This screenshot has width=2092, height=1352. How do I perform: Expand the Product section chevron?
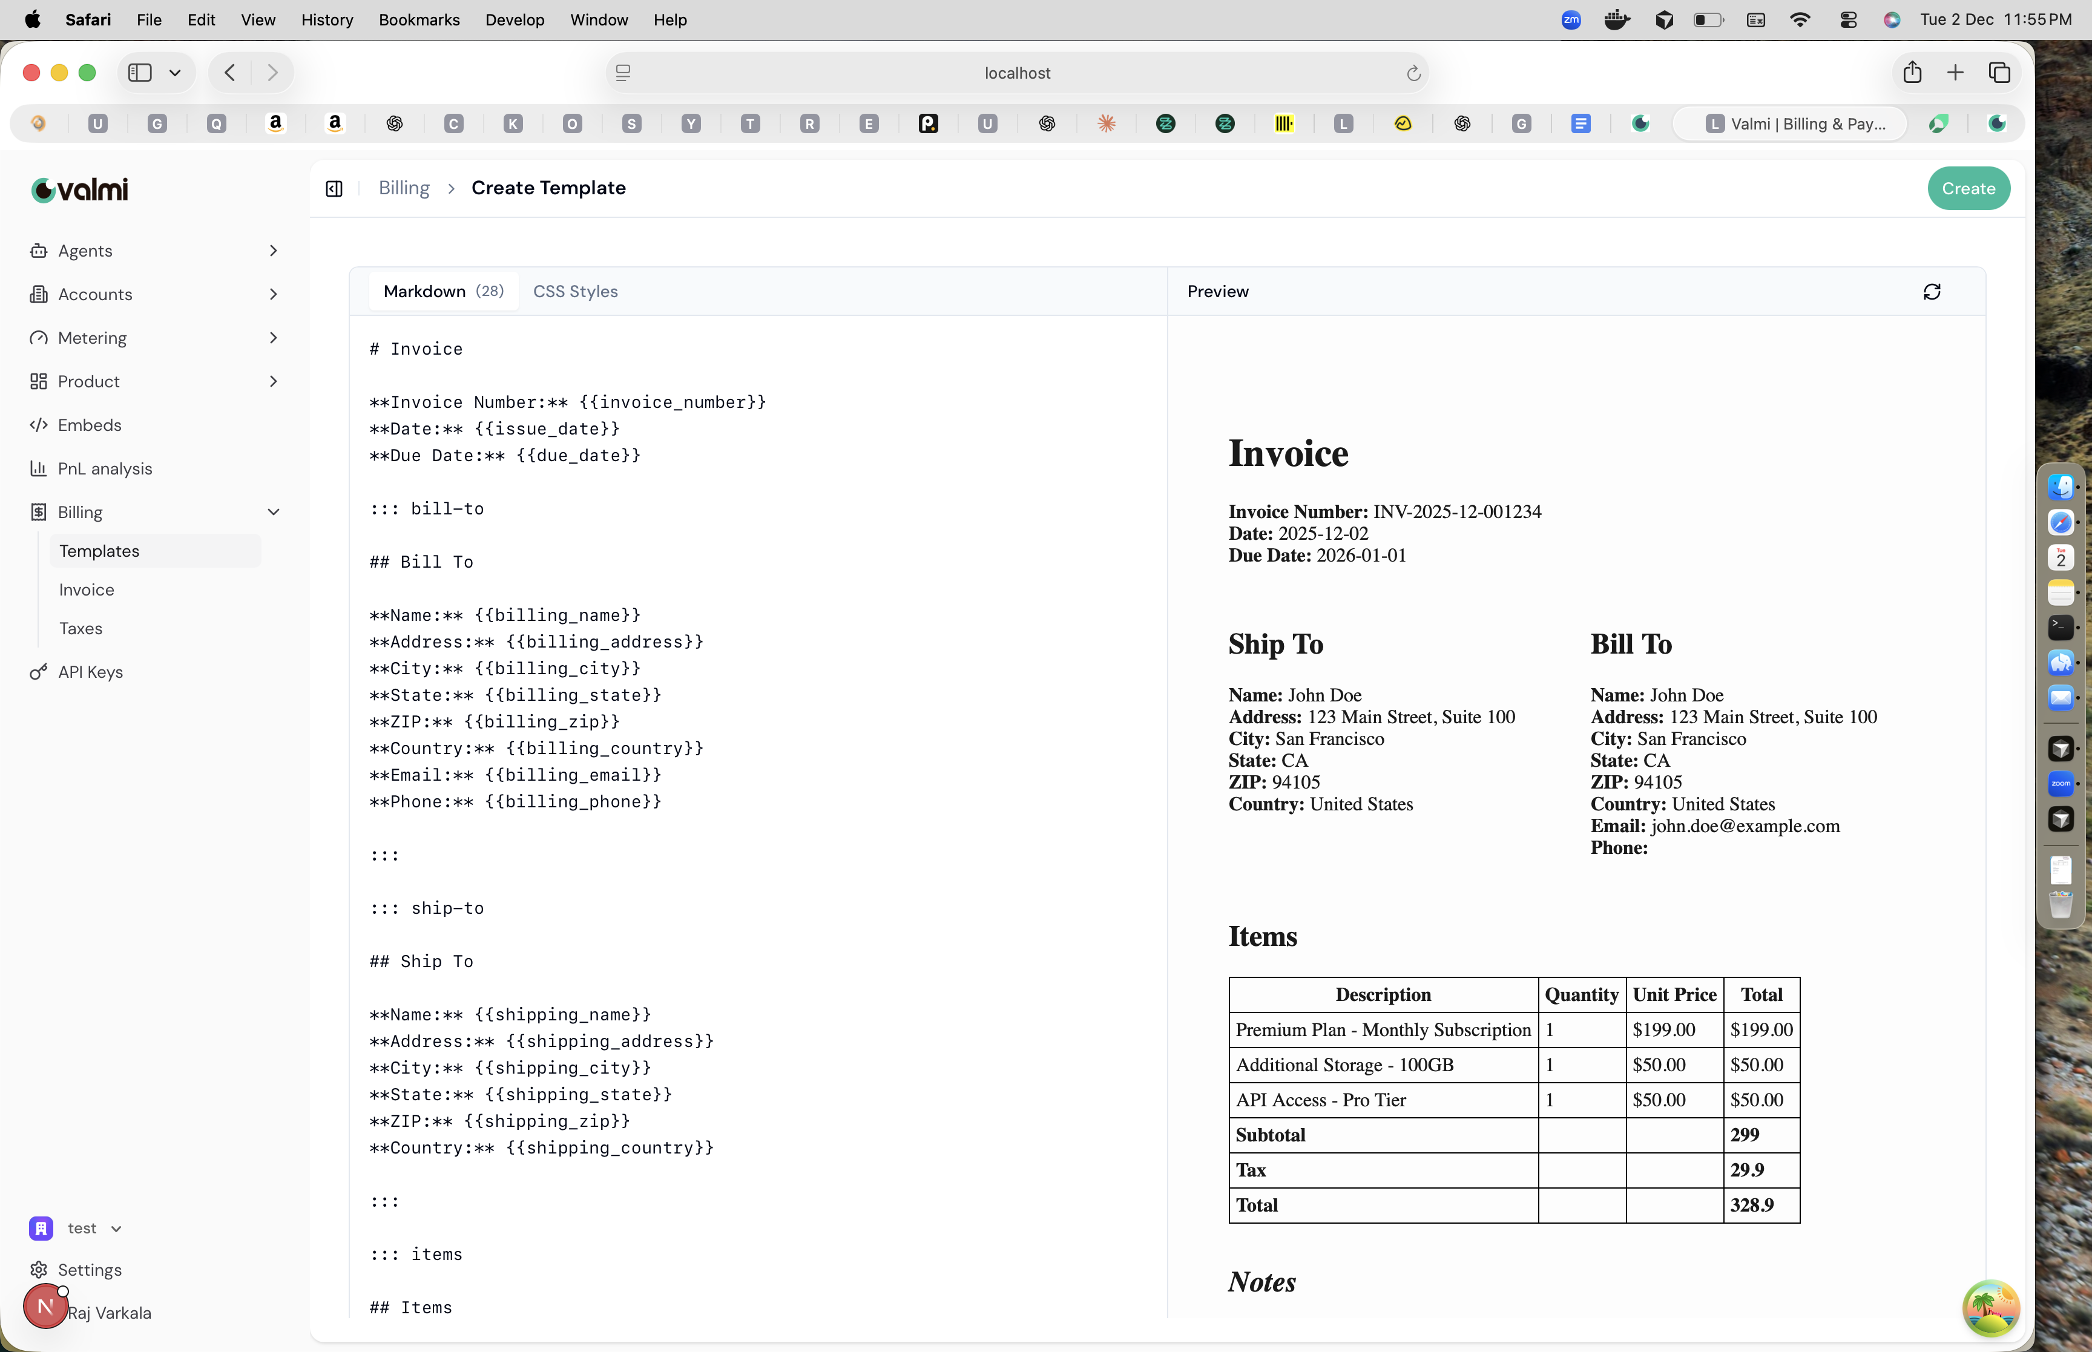point(273,381)
